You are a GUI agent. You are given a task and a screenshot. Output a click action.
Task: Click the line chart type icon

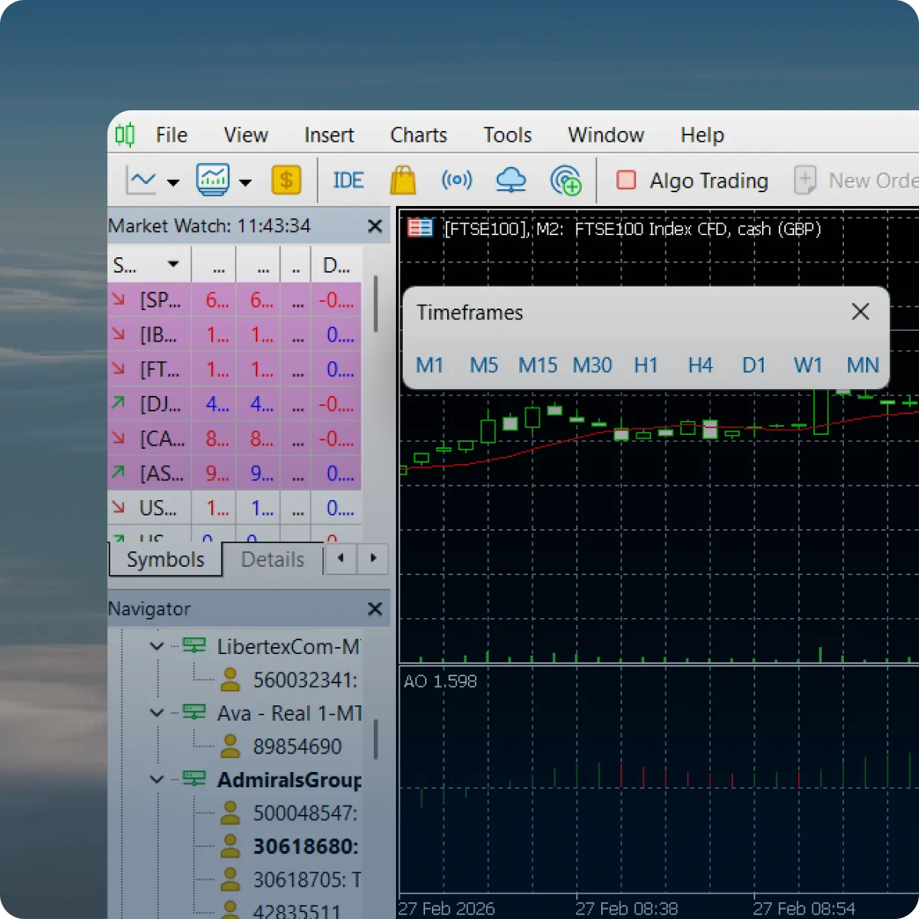pos(142,181)
